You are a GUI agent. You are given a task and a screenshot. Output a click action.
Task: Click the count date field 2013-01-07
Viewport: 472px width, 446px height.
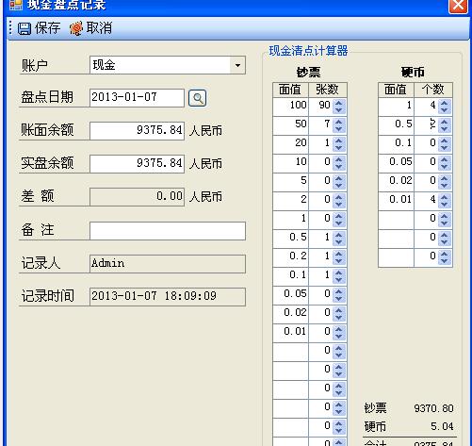[137, 98]
